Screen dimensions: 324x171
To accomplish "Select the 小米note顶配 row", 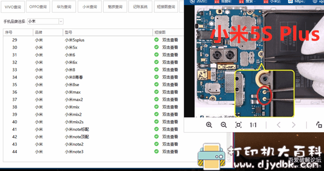I will pyautogui.click(x=93, y=136).
